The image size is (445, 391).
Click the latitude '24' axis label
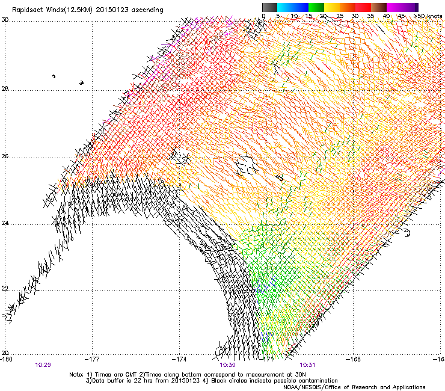tap(5, 223)
